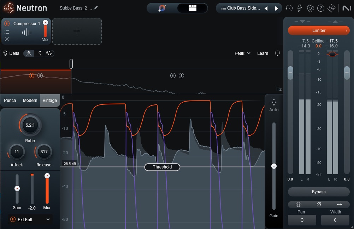Toggle Compressor 1 module power

[7, 23]
